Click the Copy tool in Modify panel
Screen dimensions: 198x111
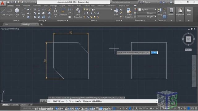click(35, 13)
